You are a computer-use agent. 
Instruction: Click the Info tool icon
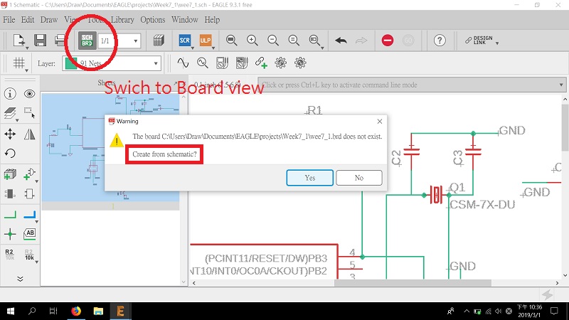coord(10,94)
